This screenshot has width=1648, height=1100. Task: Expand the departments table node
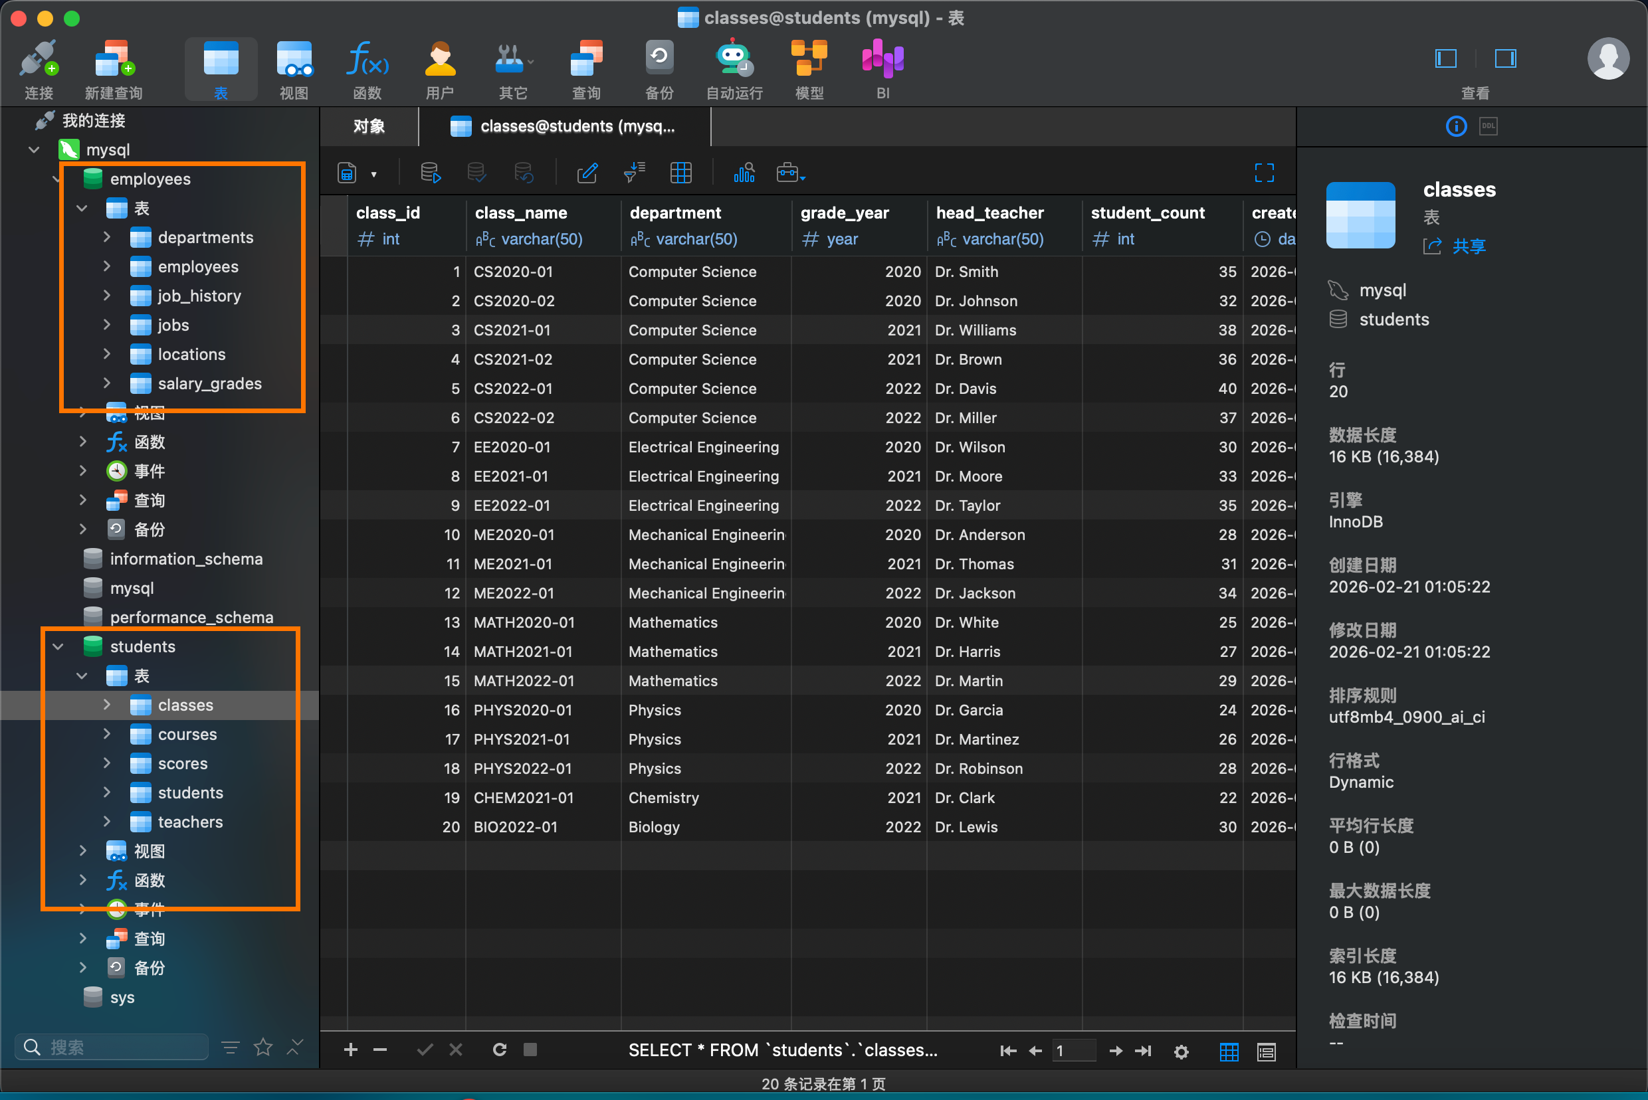click(107, 237)
